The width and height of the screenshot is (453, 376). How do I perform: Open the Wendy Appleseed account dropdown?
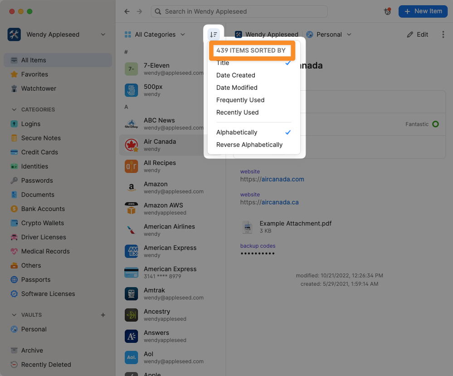pos(57,34)
